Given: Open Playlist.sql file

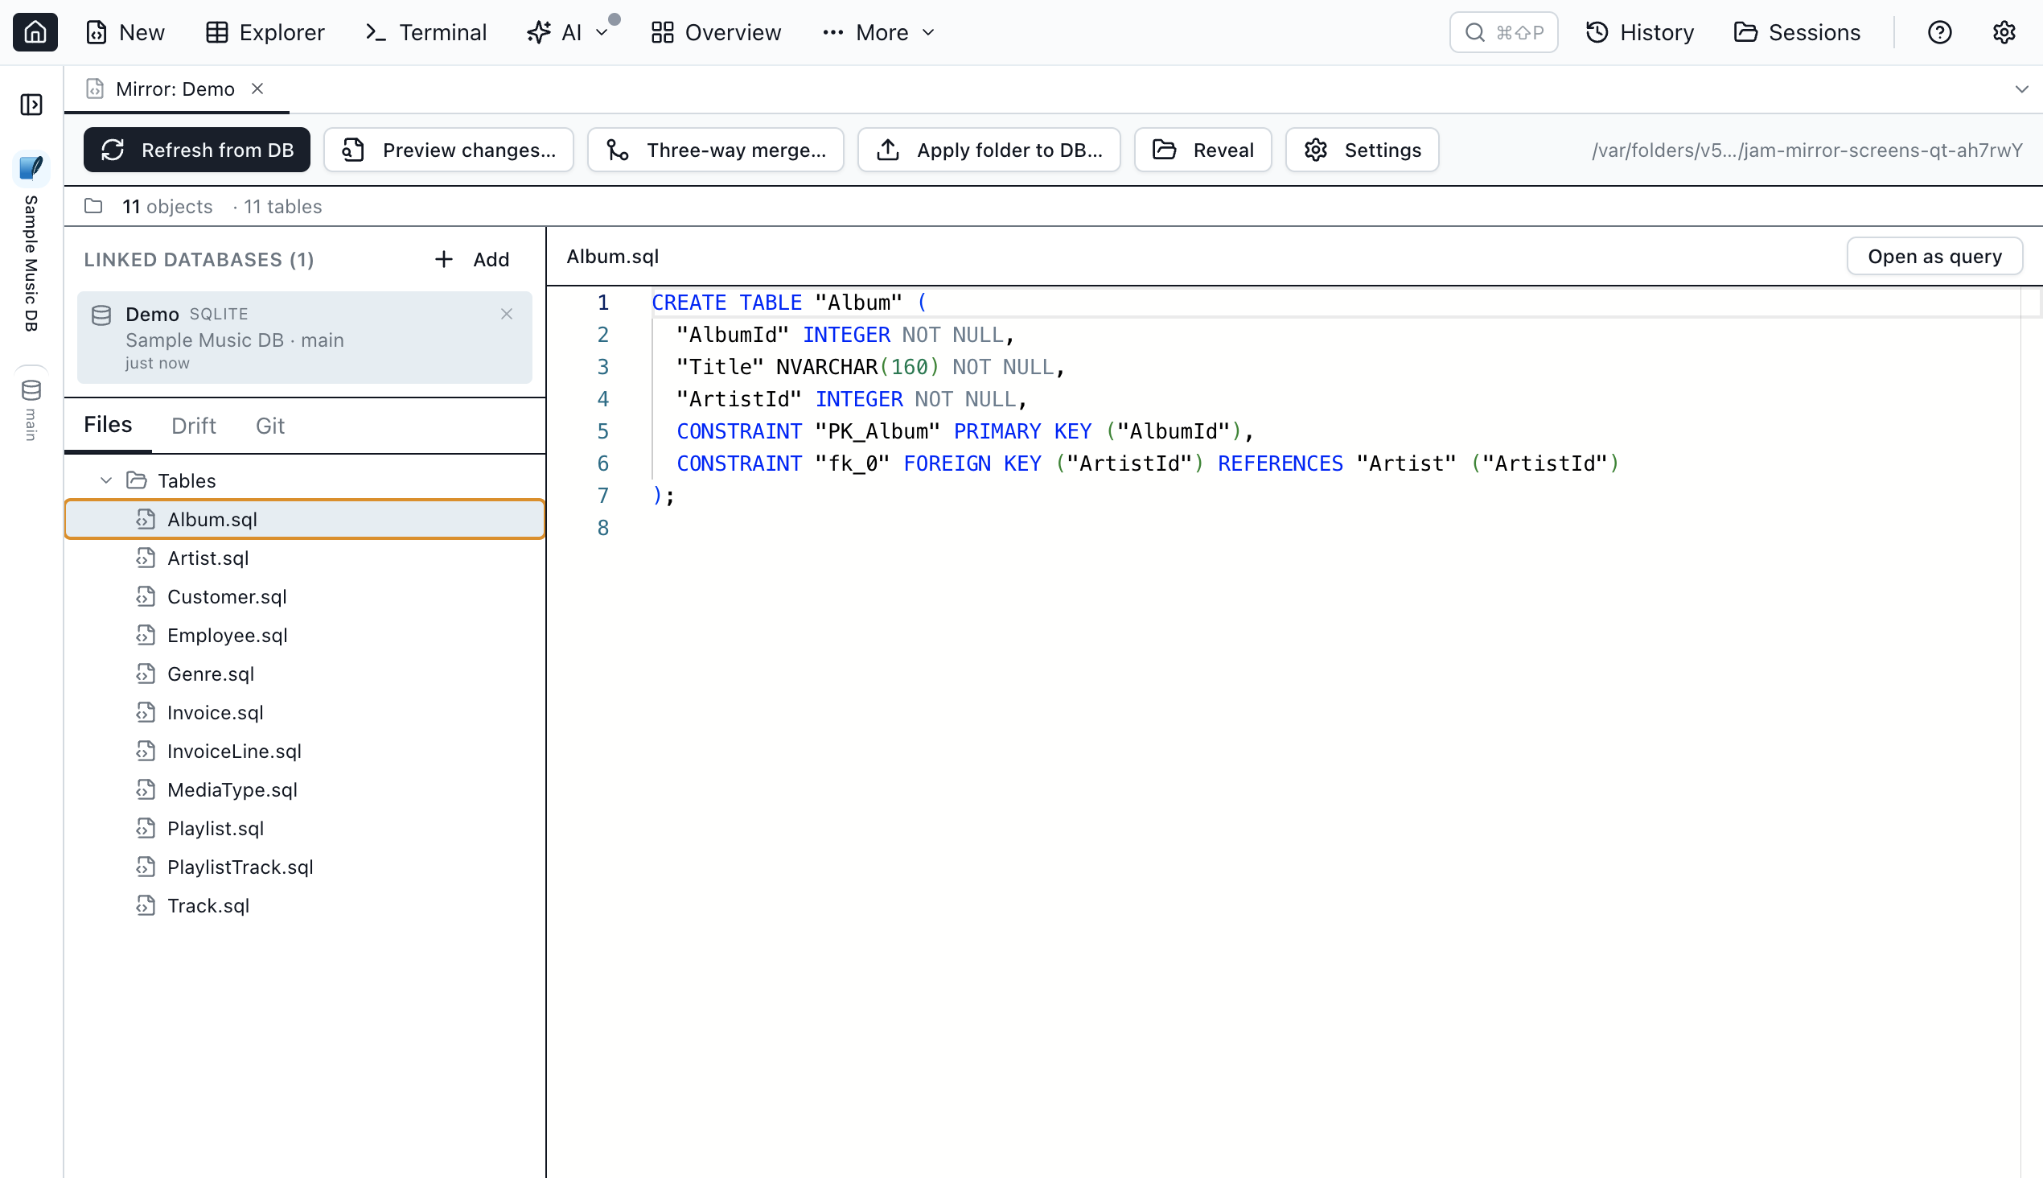Looking at the screenshot, I should (x=305, y=829).
